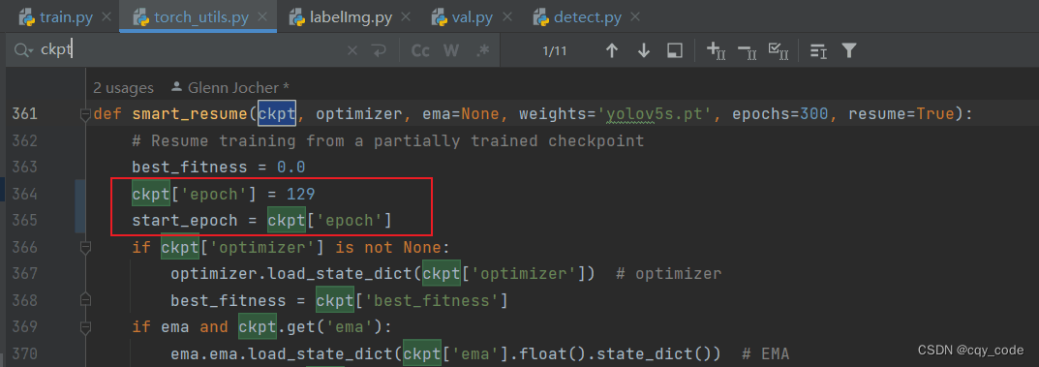This screenshot has height=367, width=1039.
Task: Click line number 361 in gutter
Action: tap(24, 114)
